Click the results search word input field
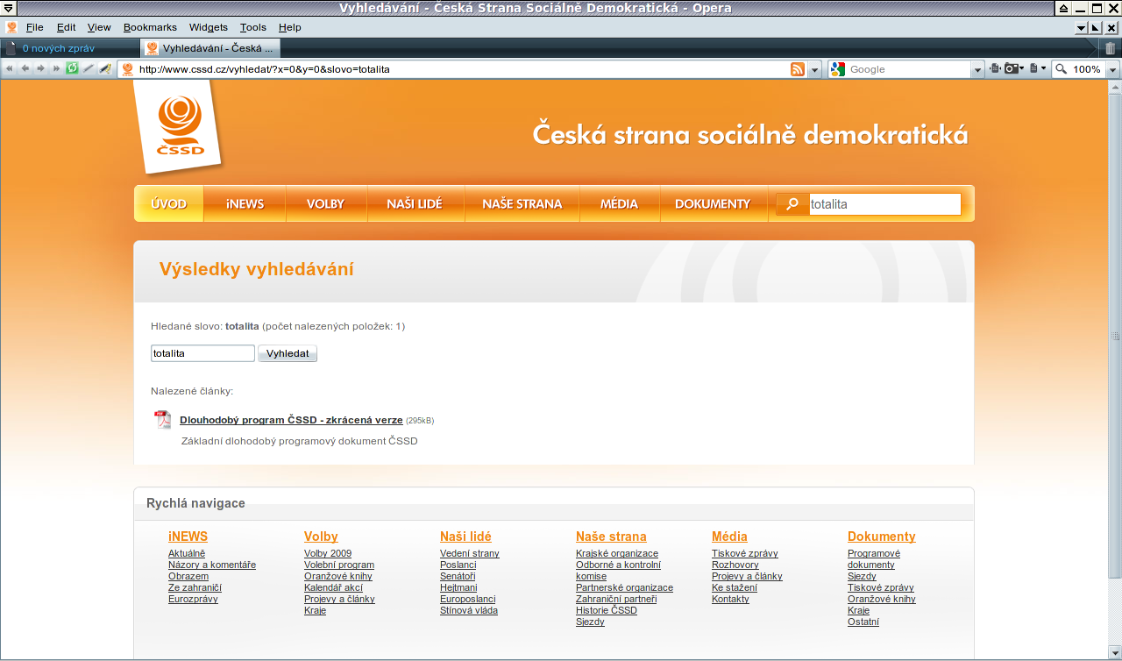Screen dimensions: 1122x661 pyautogui.click(x=202, y=353)
